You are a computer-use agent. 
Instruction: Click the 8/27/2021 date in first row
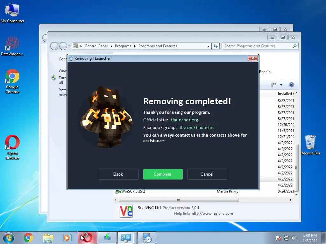tap(286, 101)
